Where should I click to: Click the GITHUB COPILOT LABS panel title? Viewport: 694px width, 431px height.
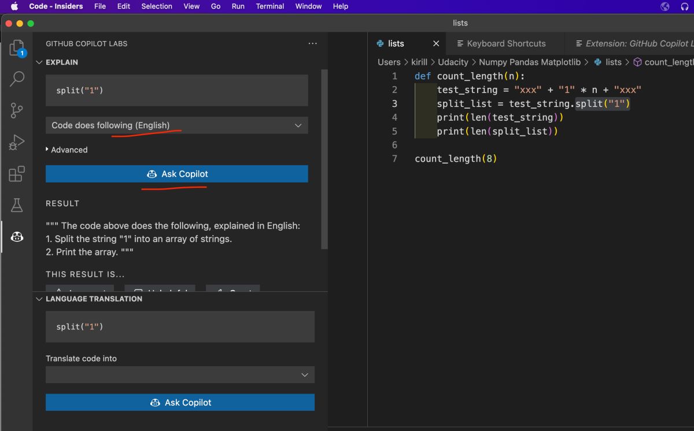pyautogui.click(x=86, y=43)
